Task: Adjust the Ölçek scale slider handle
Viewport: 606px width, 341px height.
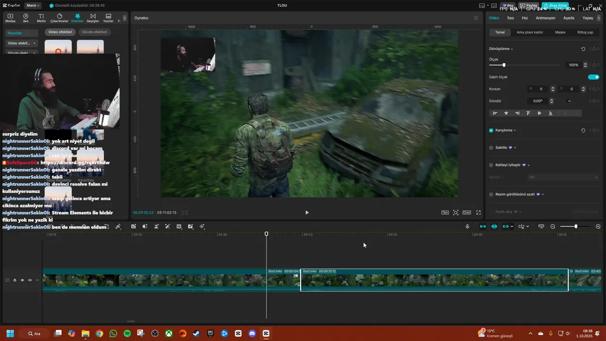Action: [x=504, y=65]
